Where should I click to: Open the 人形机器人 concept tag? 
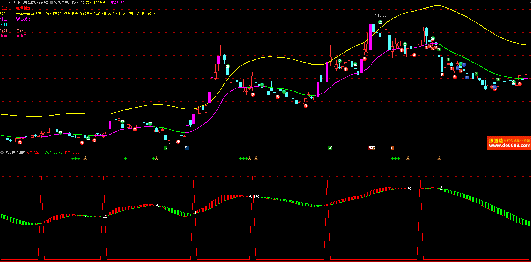[131, 14]
